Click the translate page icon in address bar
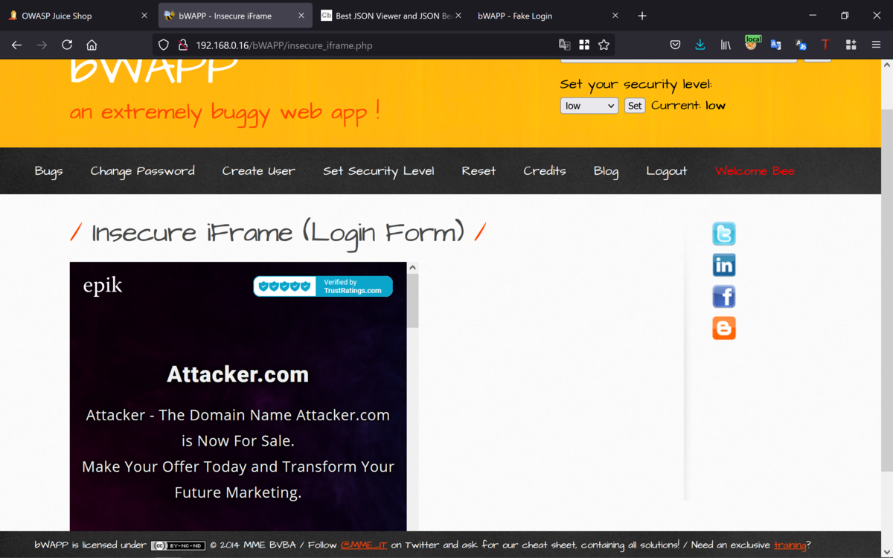 click(565, 45)
